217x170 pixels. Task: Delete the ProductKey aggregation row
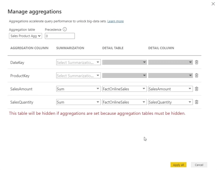coord(197,75)
